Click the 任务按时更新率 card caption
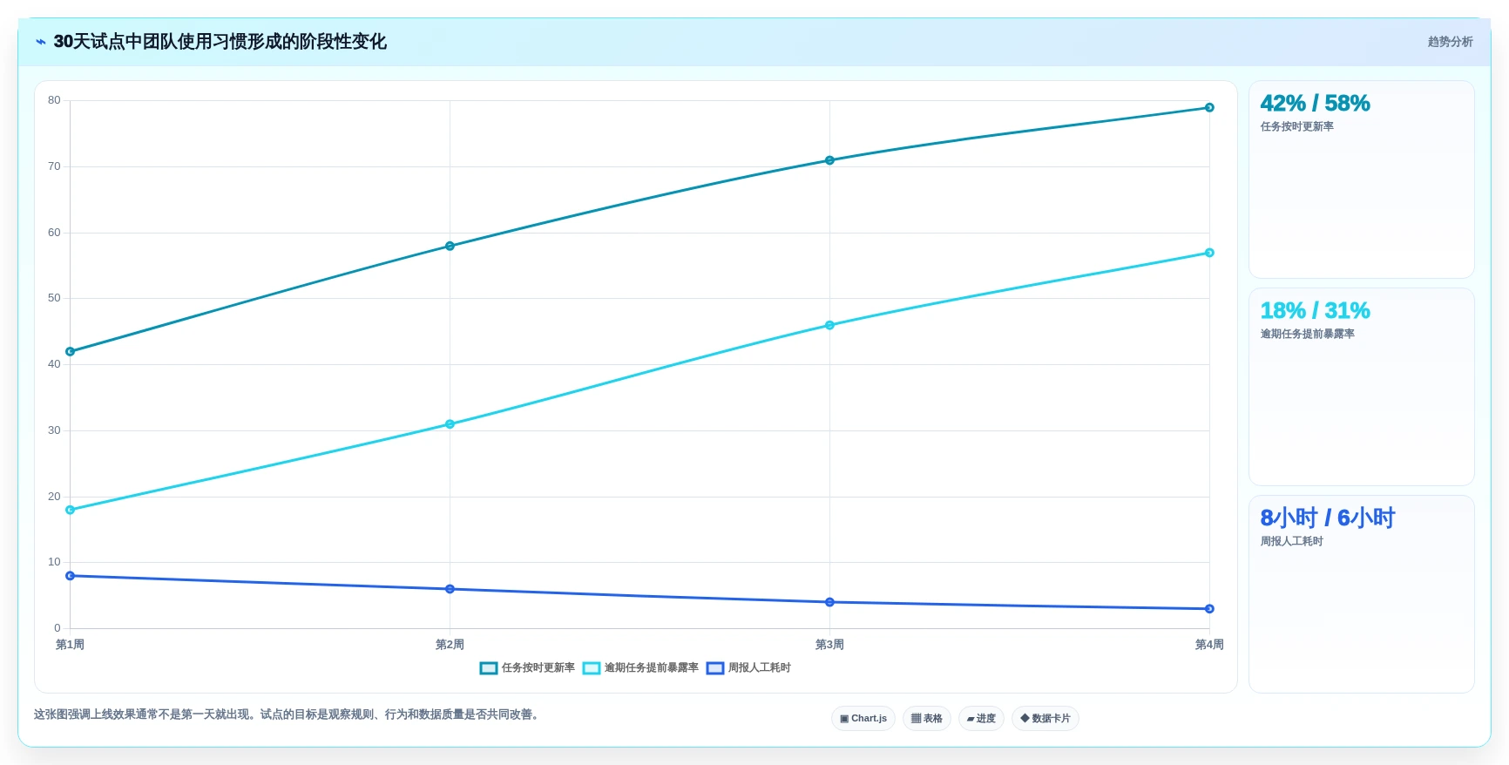This screenshot has width=1509, height=765. click(x=1296, y=127)
